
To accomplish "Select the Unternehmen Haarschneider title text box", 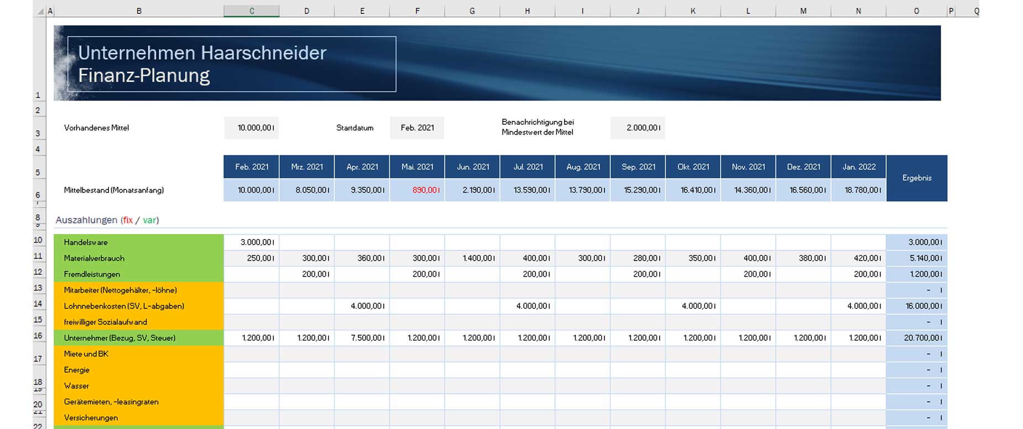I will (x=231, y=64).
